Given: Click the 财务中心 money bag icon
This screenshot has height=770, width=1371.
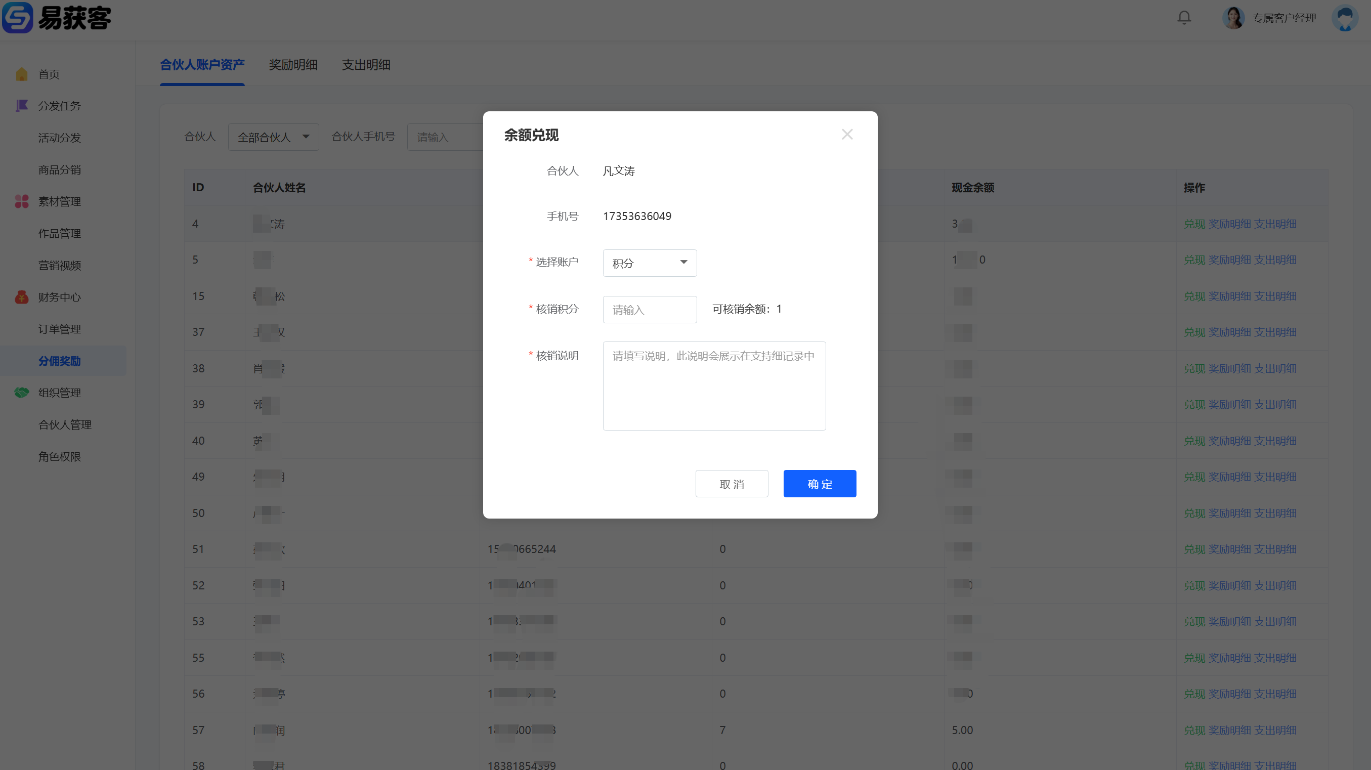Looking at the screenshot, I should click(x=21, y=297).
